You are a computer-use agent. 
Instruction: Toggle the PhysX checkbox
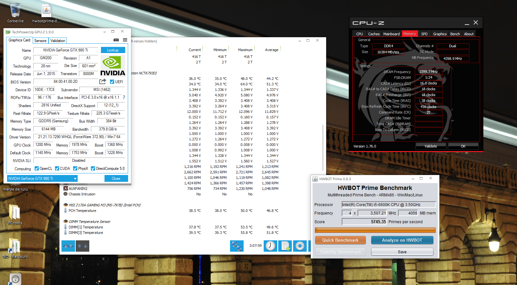pyautogui.click(x=75, y=169)
